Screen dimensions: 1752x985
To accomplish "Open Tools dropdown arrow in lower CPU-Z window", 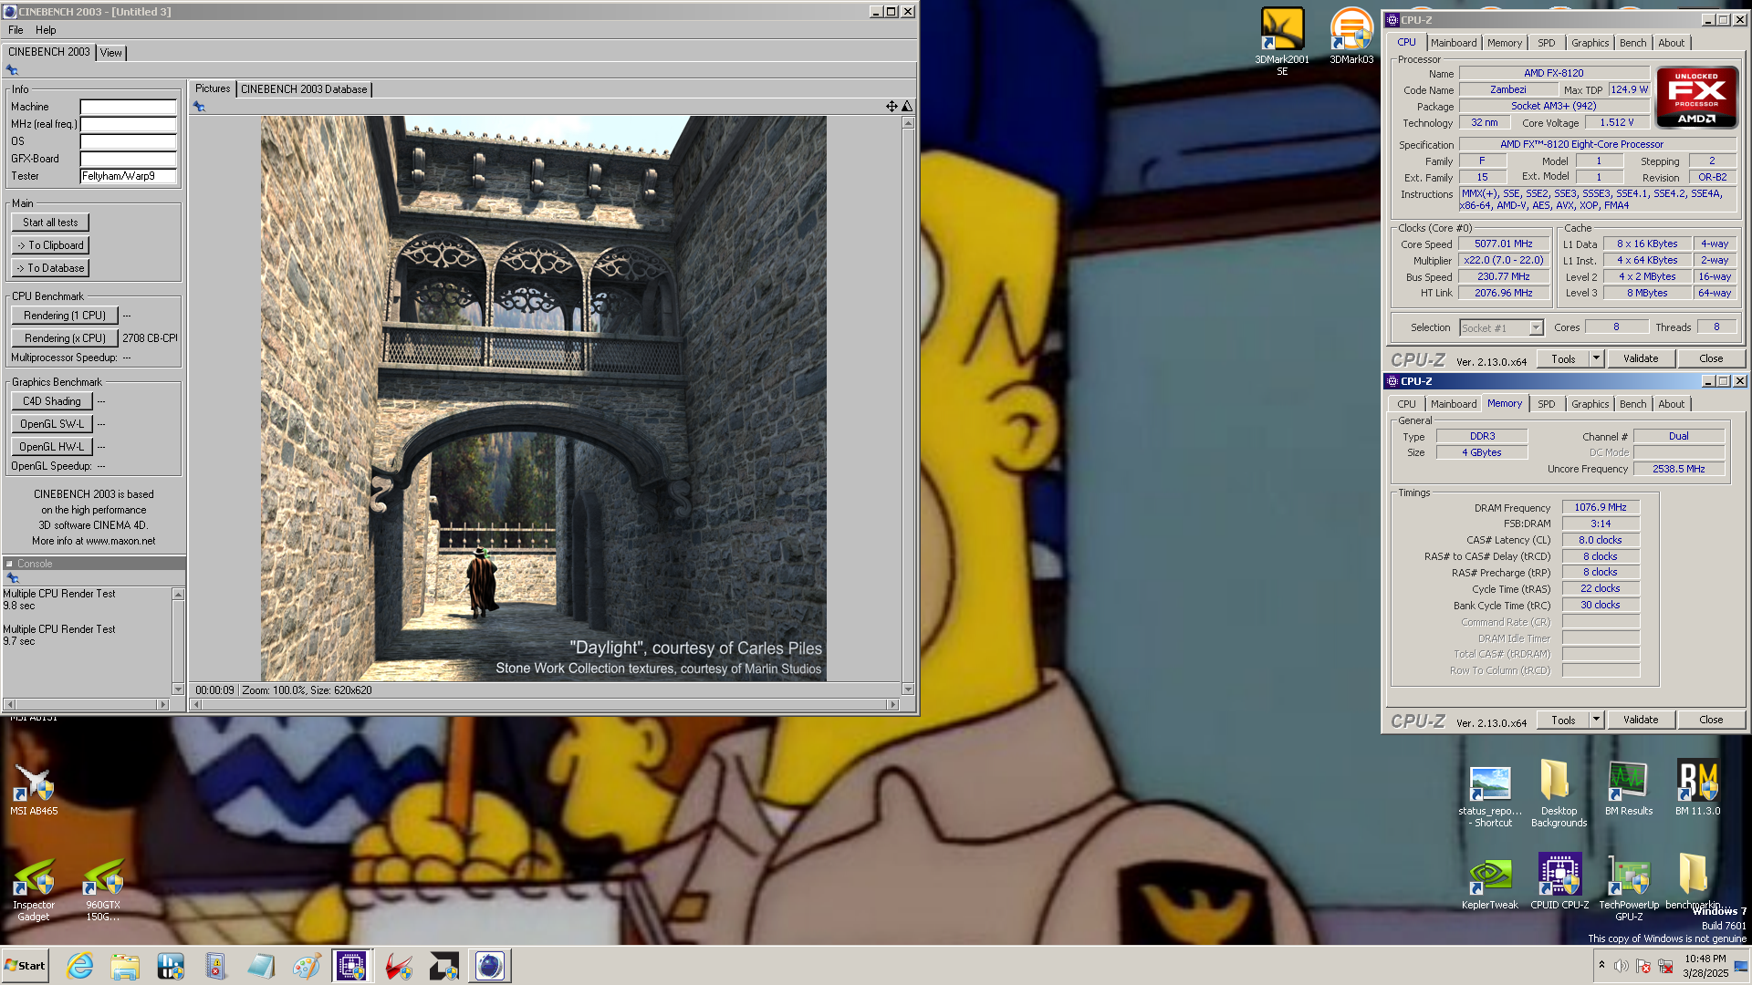I will [x=1596, y=720].
